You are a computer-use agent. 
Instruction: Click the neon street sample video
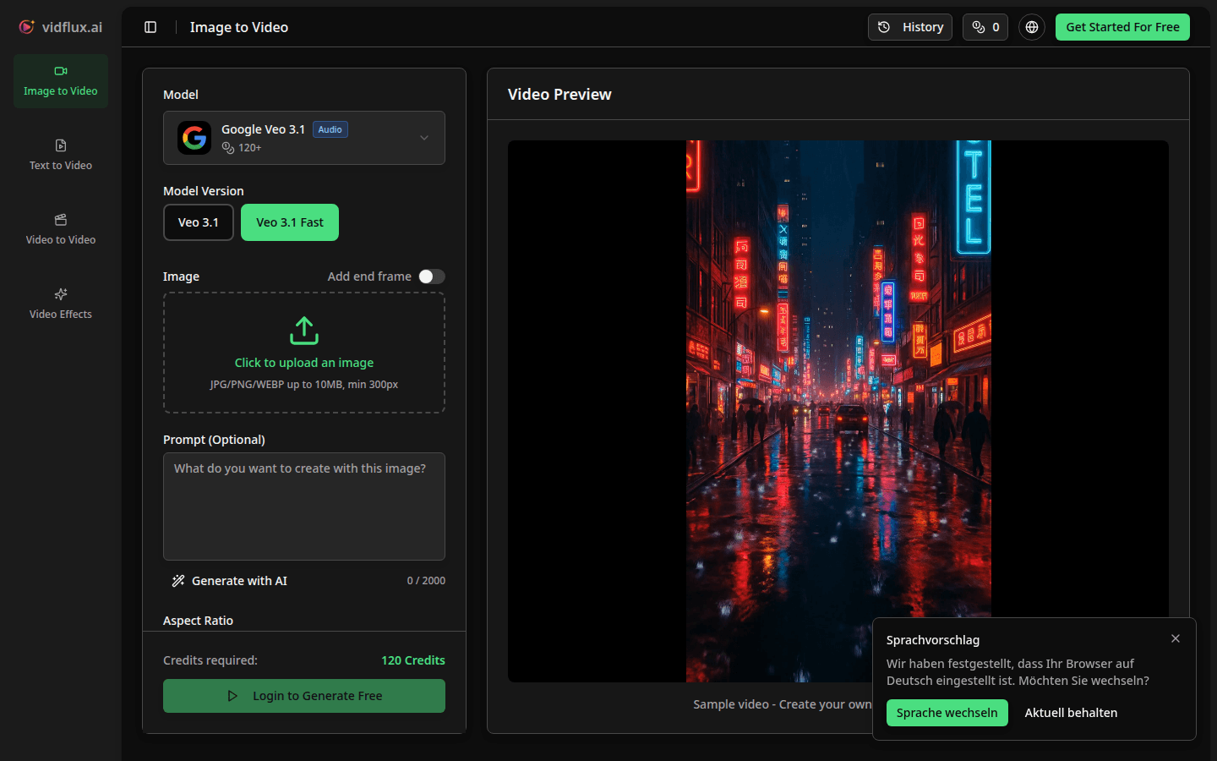[838, 411]
